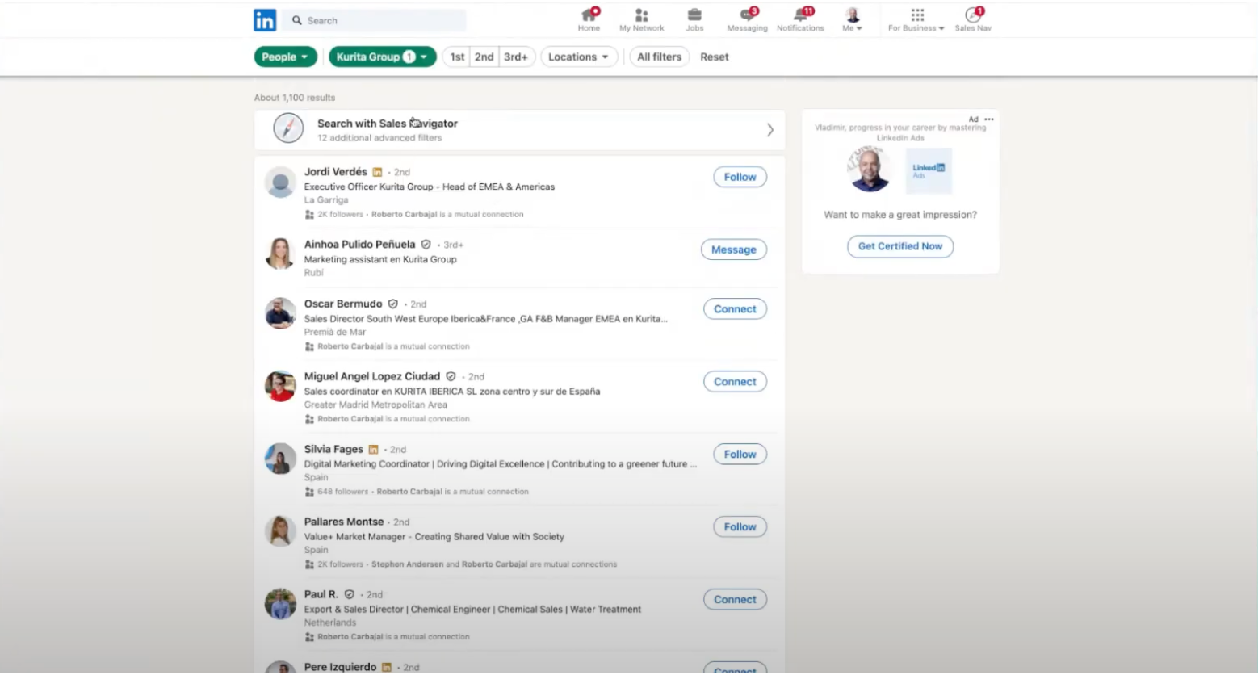Connect with Miguel Angel Lopez Ciudad
Screen dimensions: 1258x675
[735, 382]
